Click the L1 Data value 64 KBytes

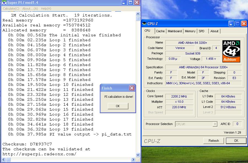(x=228, y=96)
